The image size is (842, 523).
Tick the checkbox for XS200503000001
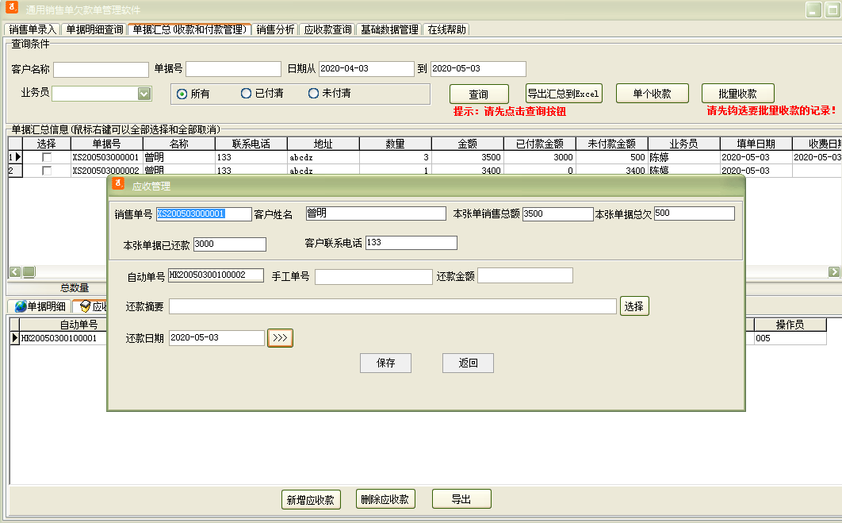(x=47, y=157)
